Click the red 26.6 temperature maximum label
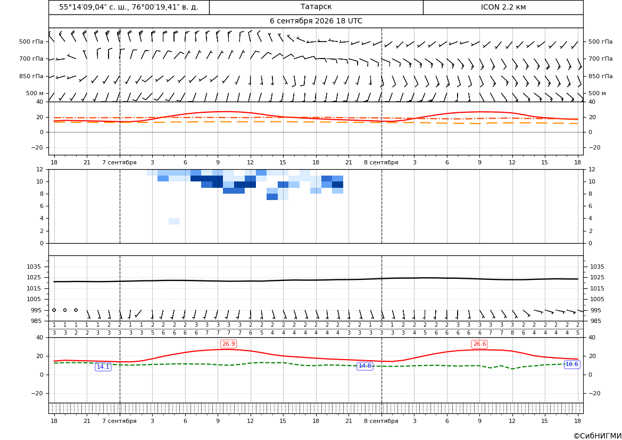The image size is (622, 440). (x=479, y=344)
